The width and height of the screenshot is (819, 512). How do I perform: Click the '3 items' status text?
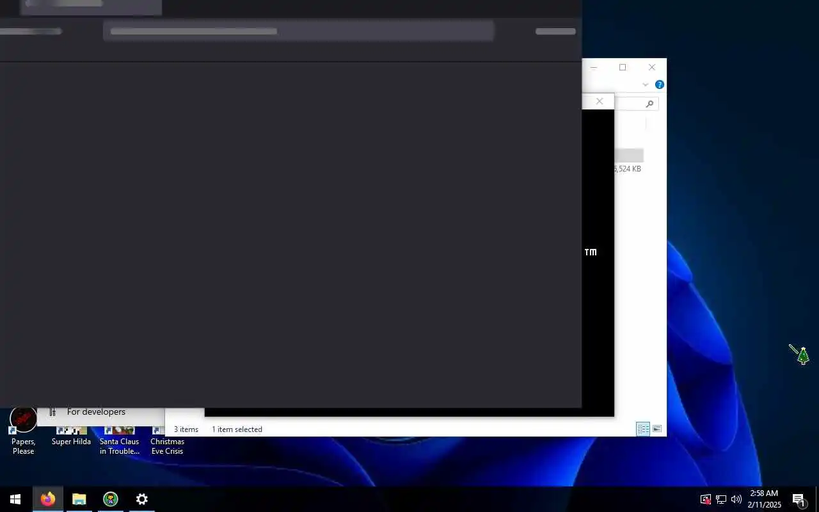click(x=186, y=429)
